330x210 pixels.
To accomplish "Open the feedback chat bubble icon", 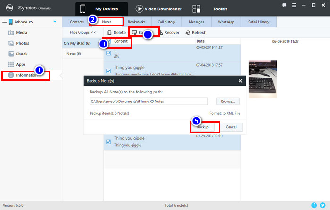I will pos(284,5).
